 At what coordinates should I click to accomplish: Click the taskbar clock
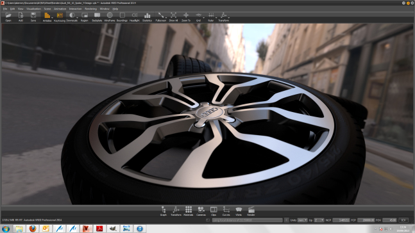coord(403,229)
